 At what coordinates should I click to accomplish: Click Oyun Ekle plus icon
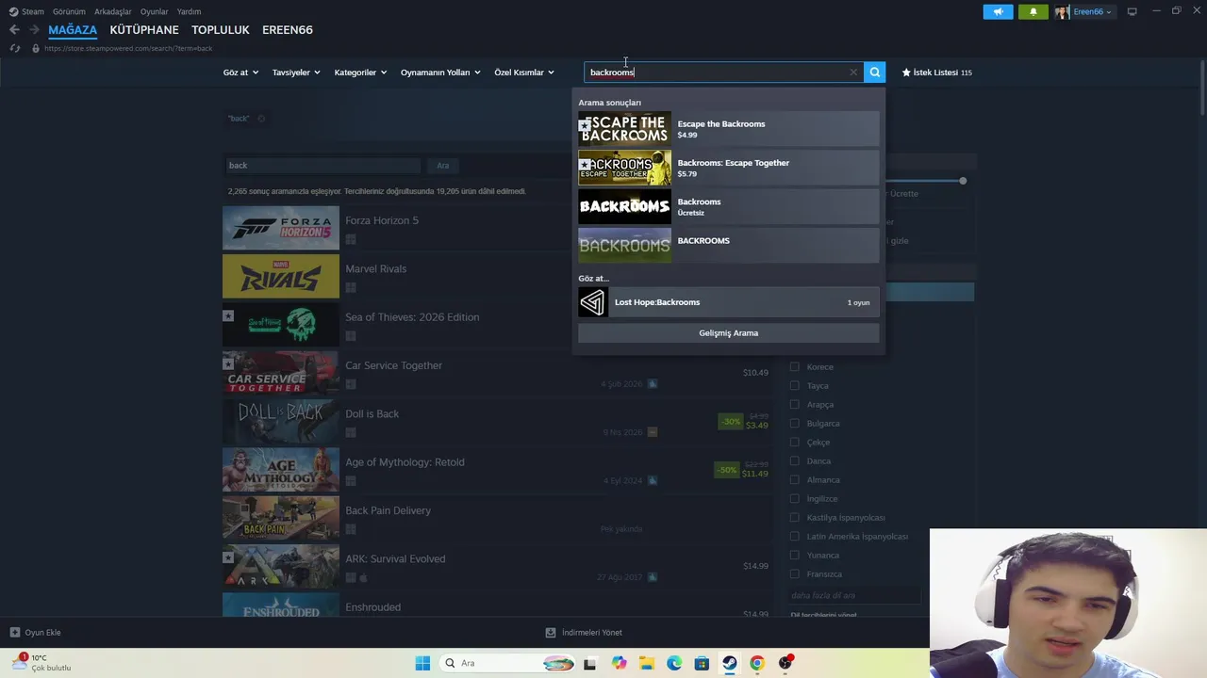pyautogui.click(x=14, y=633)
